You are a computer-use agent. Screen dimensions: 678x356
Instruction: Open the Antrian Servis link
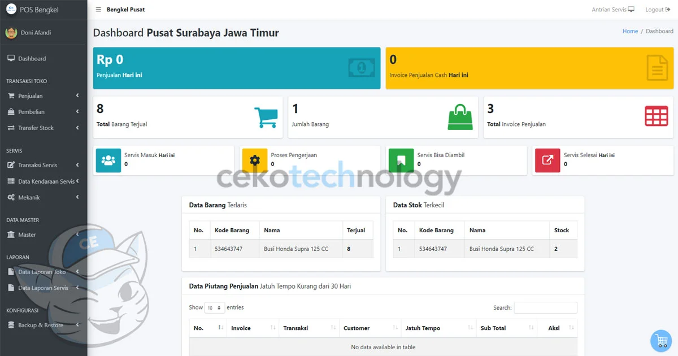[x=612, y=10]
